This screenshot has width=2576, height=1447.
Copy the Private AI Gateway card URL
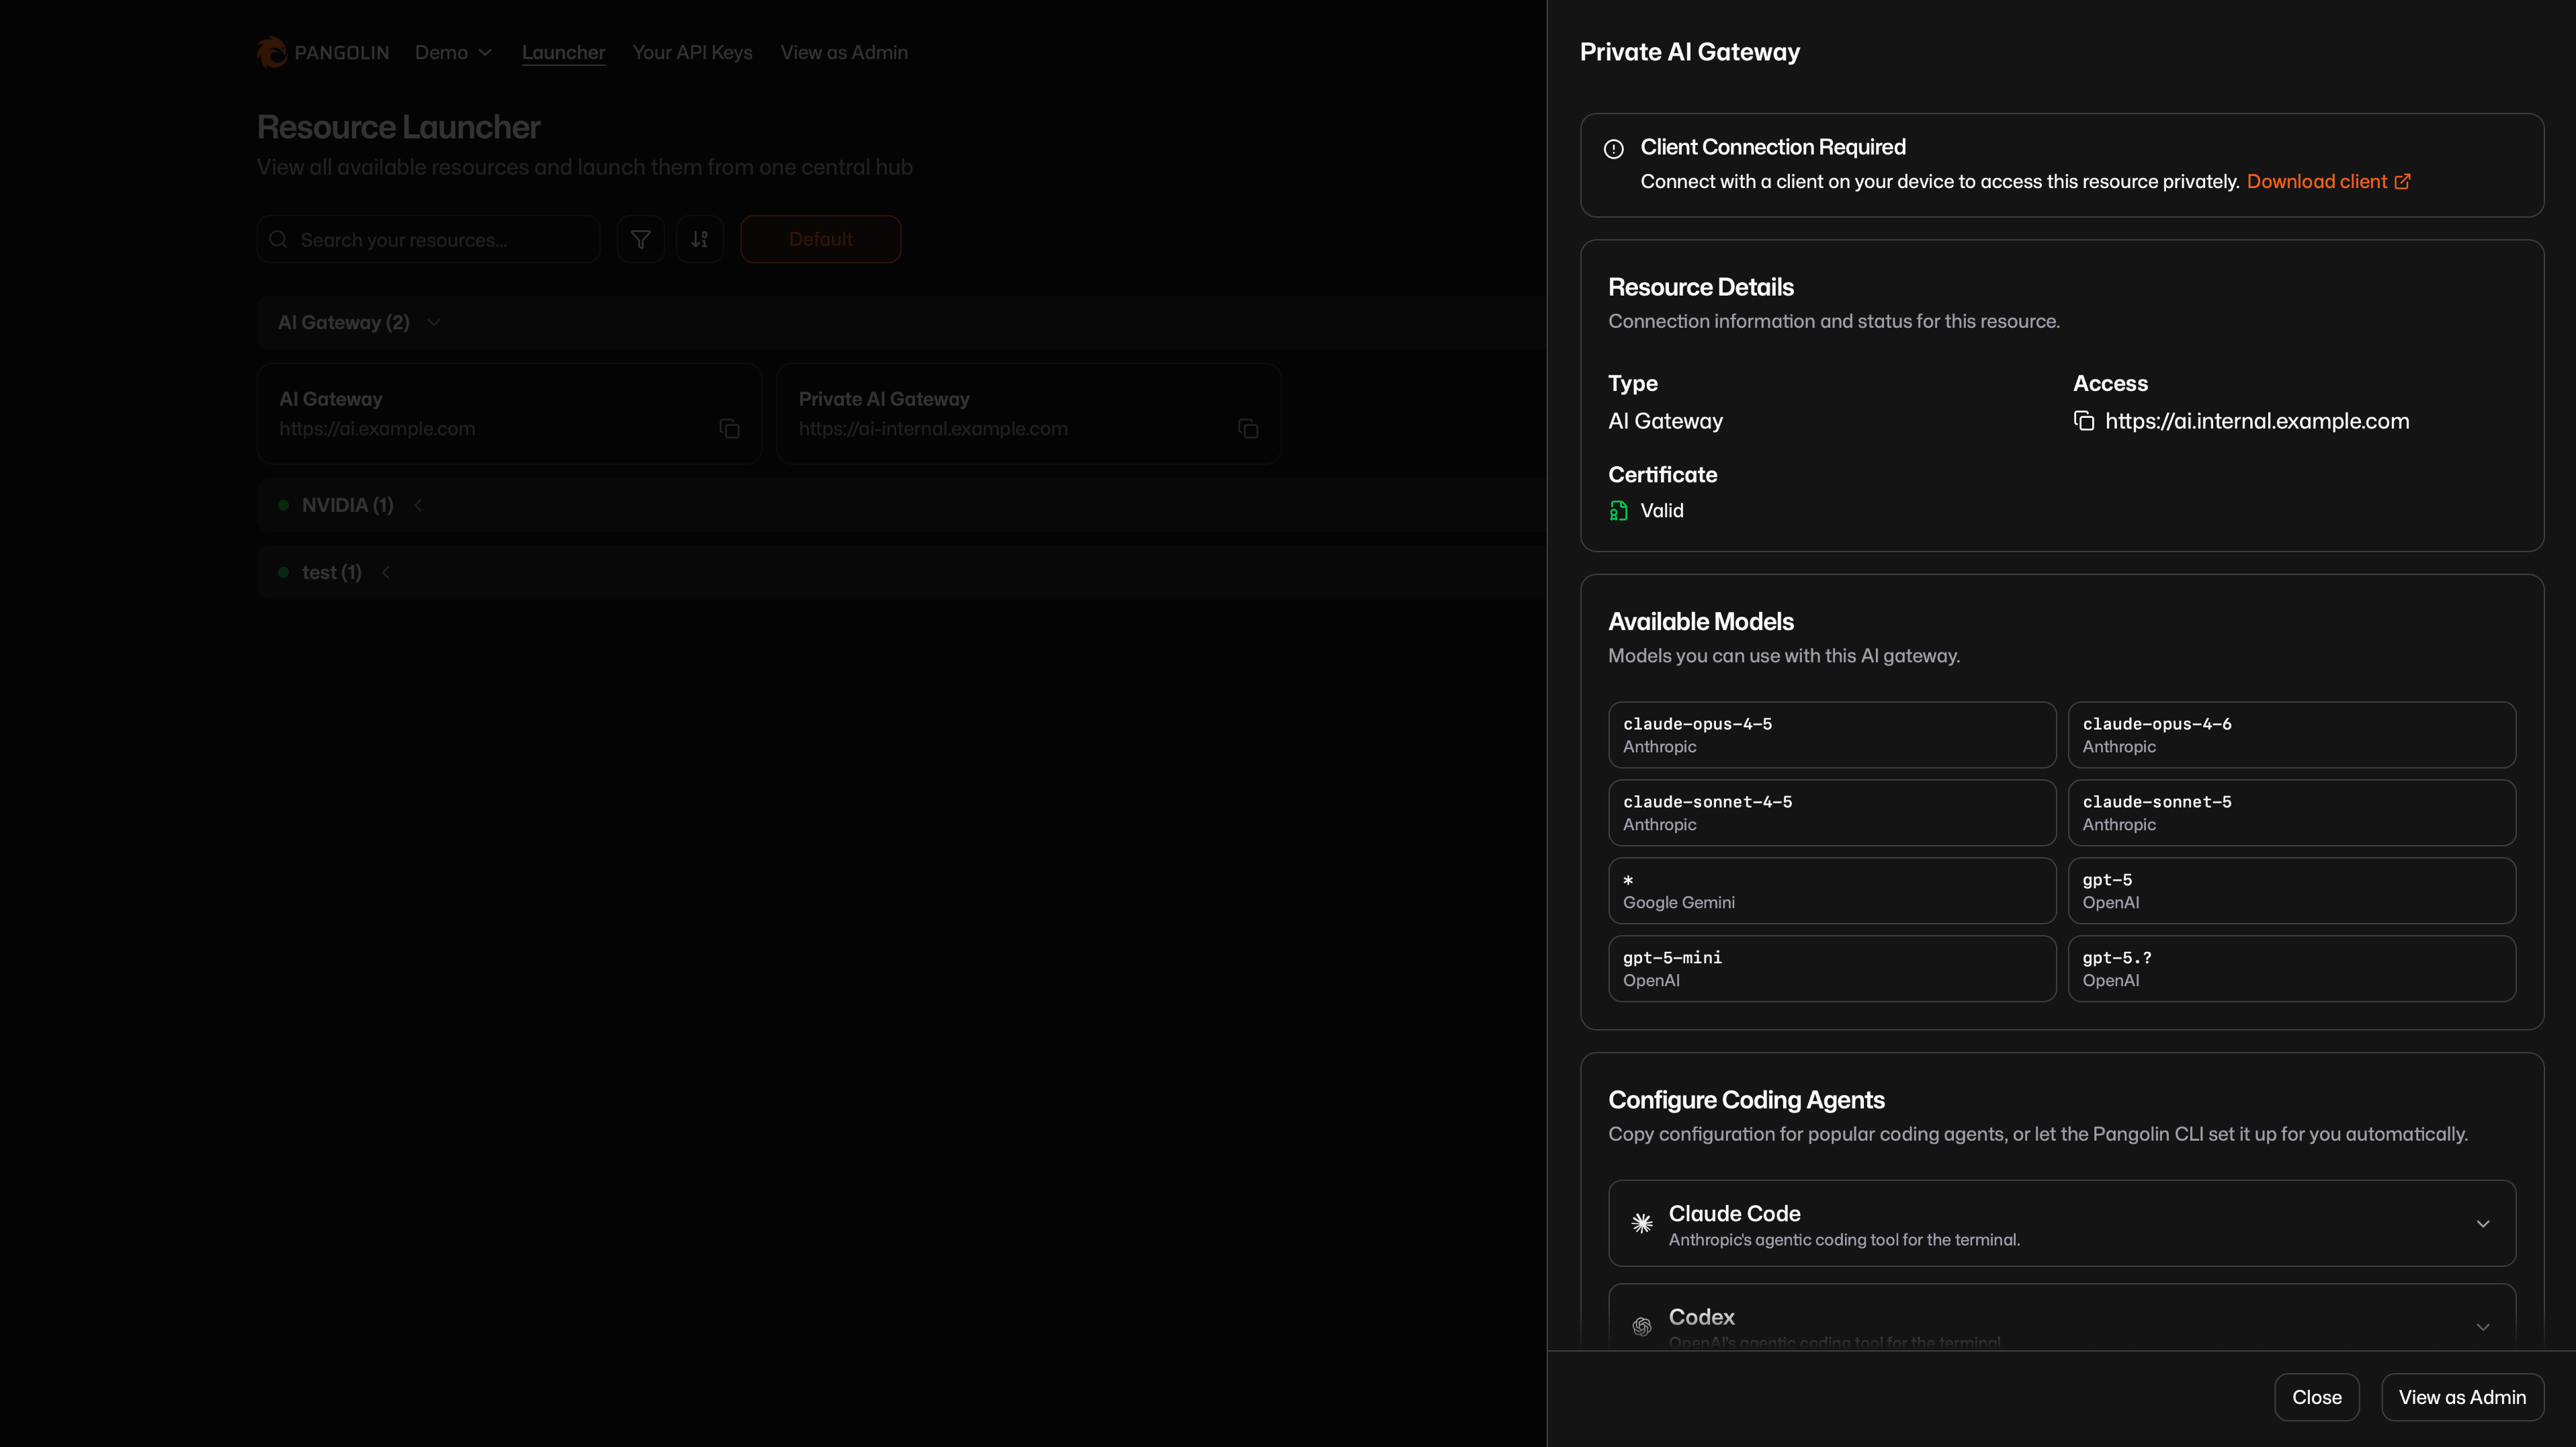pos(1248,429)
